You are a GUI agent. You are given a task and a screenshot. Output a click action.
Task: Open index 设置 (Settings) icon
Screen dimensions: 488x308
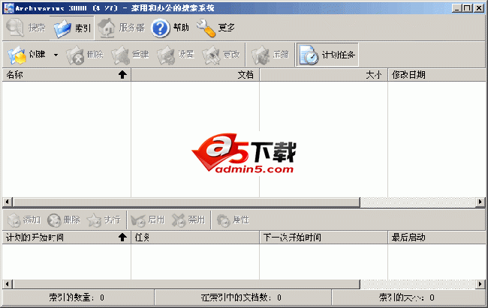176,55
